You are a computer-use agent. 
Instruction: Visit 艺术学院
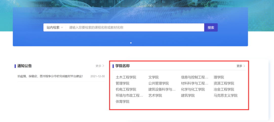[155, 96]
